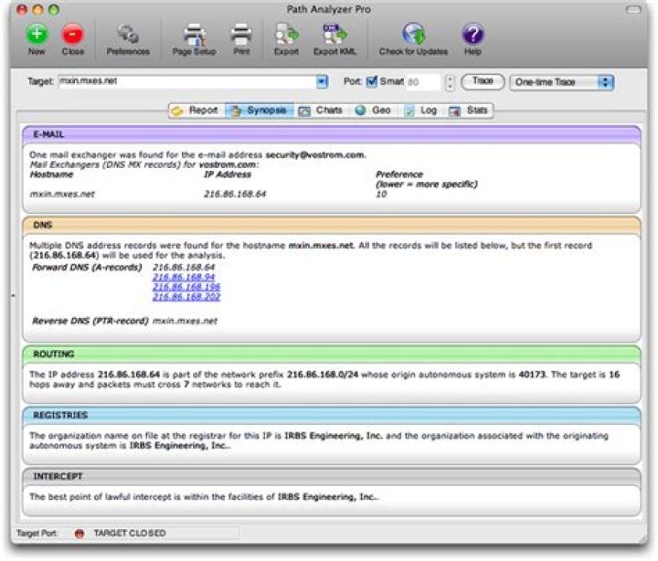Click the red Target Port status icon

80,534
